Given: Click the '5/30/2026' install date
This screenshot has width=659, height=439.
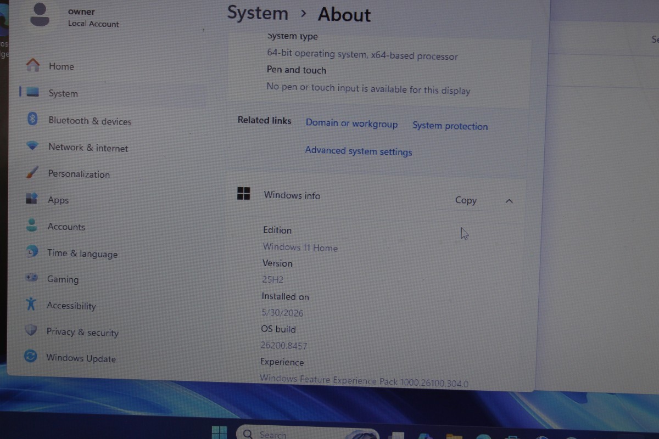Looking at the screenshot, I should pyautogui.click(x=282, y=313).
